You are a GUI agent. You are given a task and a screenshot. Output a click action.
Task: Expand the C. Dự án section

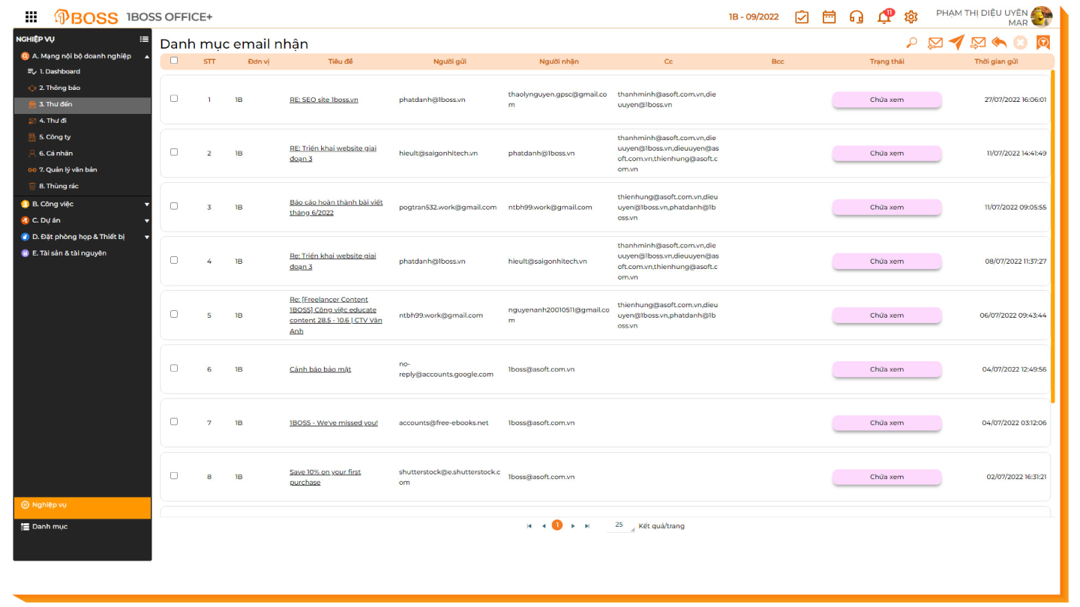click(146, 220)
